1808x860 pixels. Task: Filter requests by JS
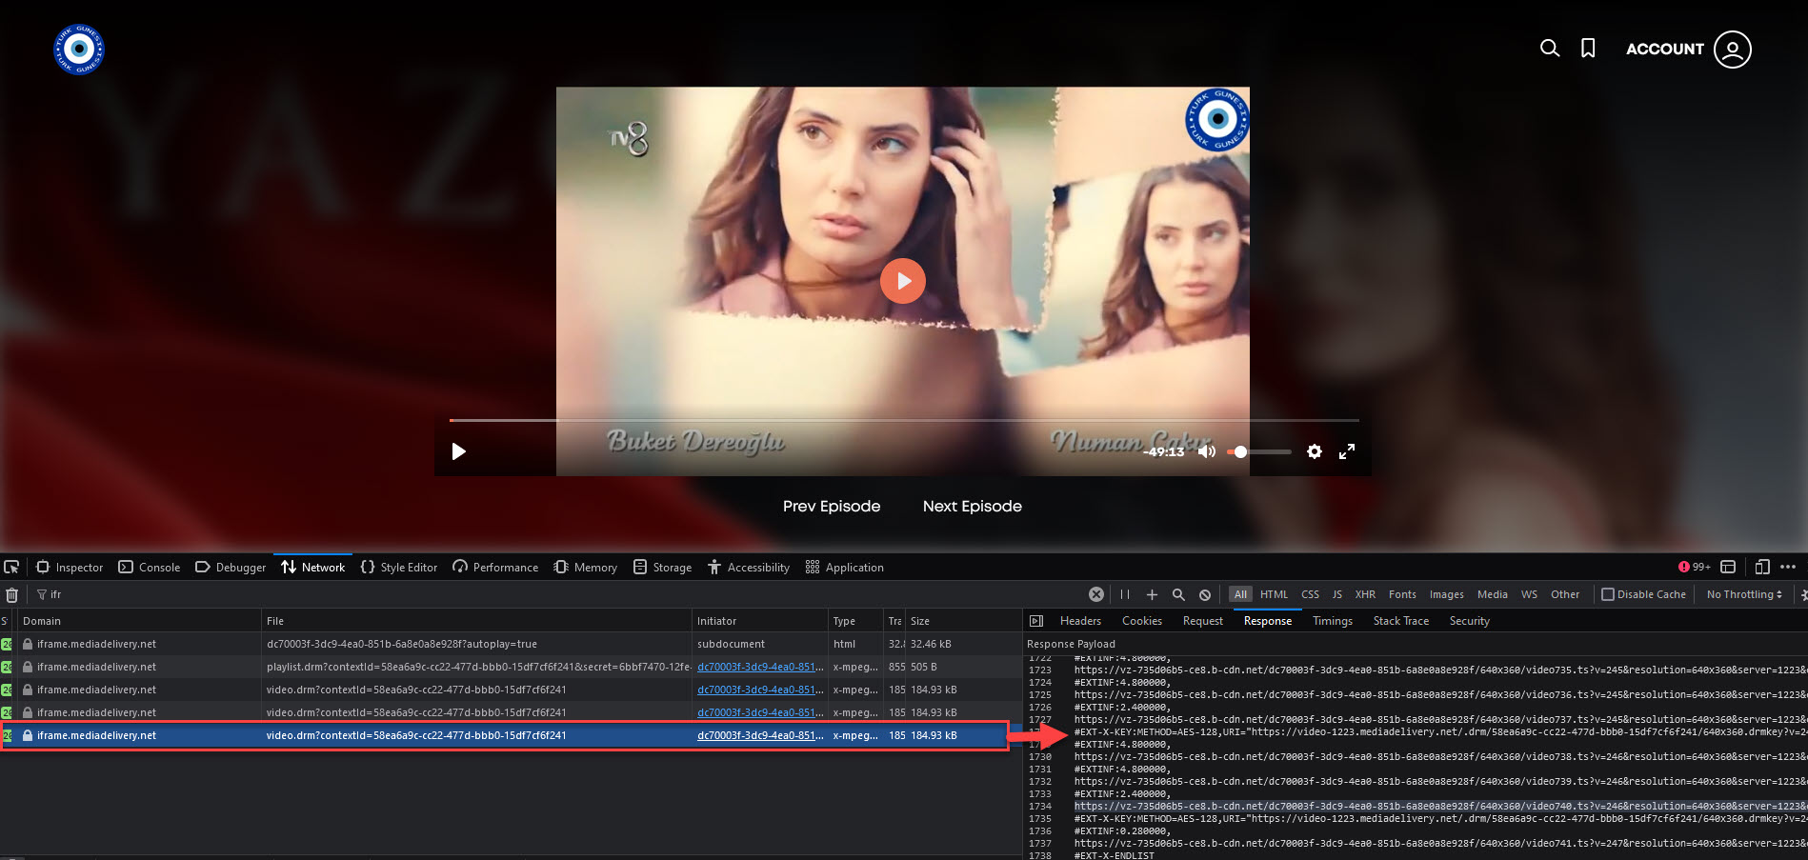(x=1337, y=594)
